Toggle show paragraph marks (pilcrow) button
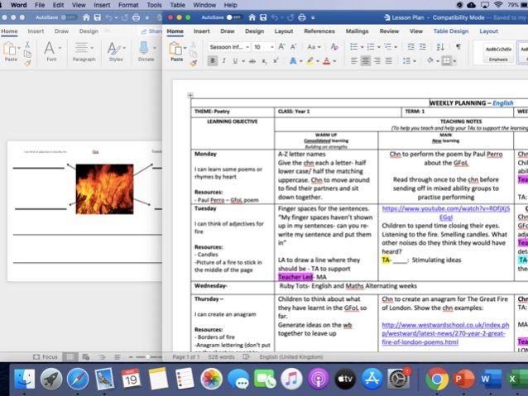Image resolution: width=528 pixels, height=396 pixels. [x=458, y=47]
